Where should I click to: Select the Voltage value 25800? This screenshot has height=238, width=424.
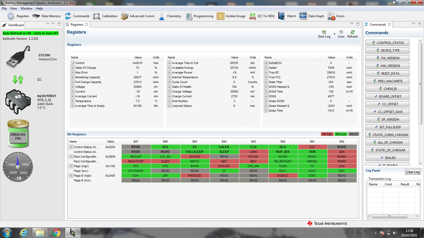(x=138, y=87)
